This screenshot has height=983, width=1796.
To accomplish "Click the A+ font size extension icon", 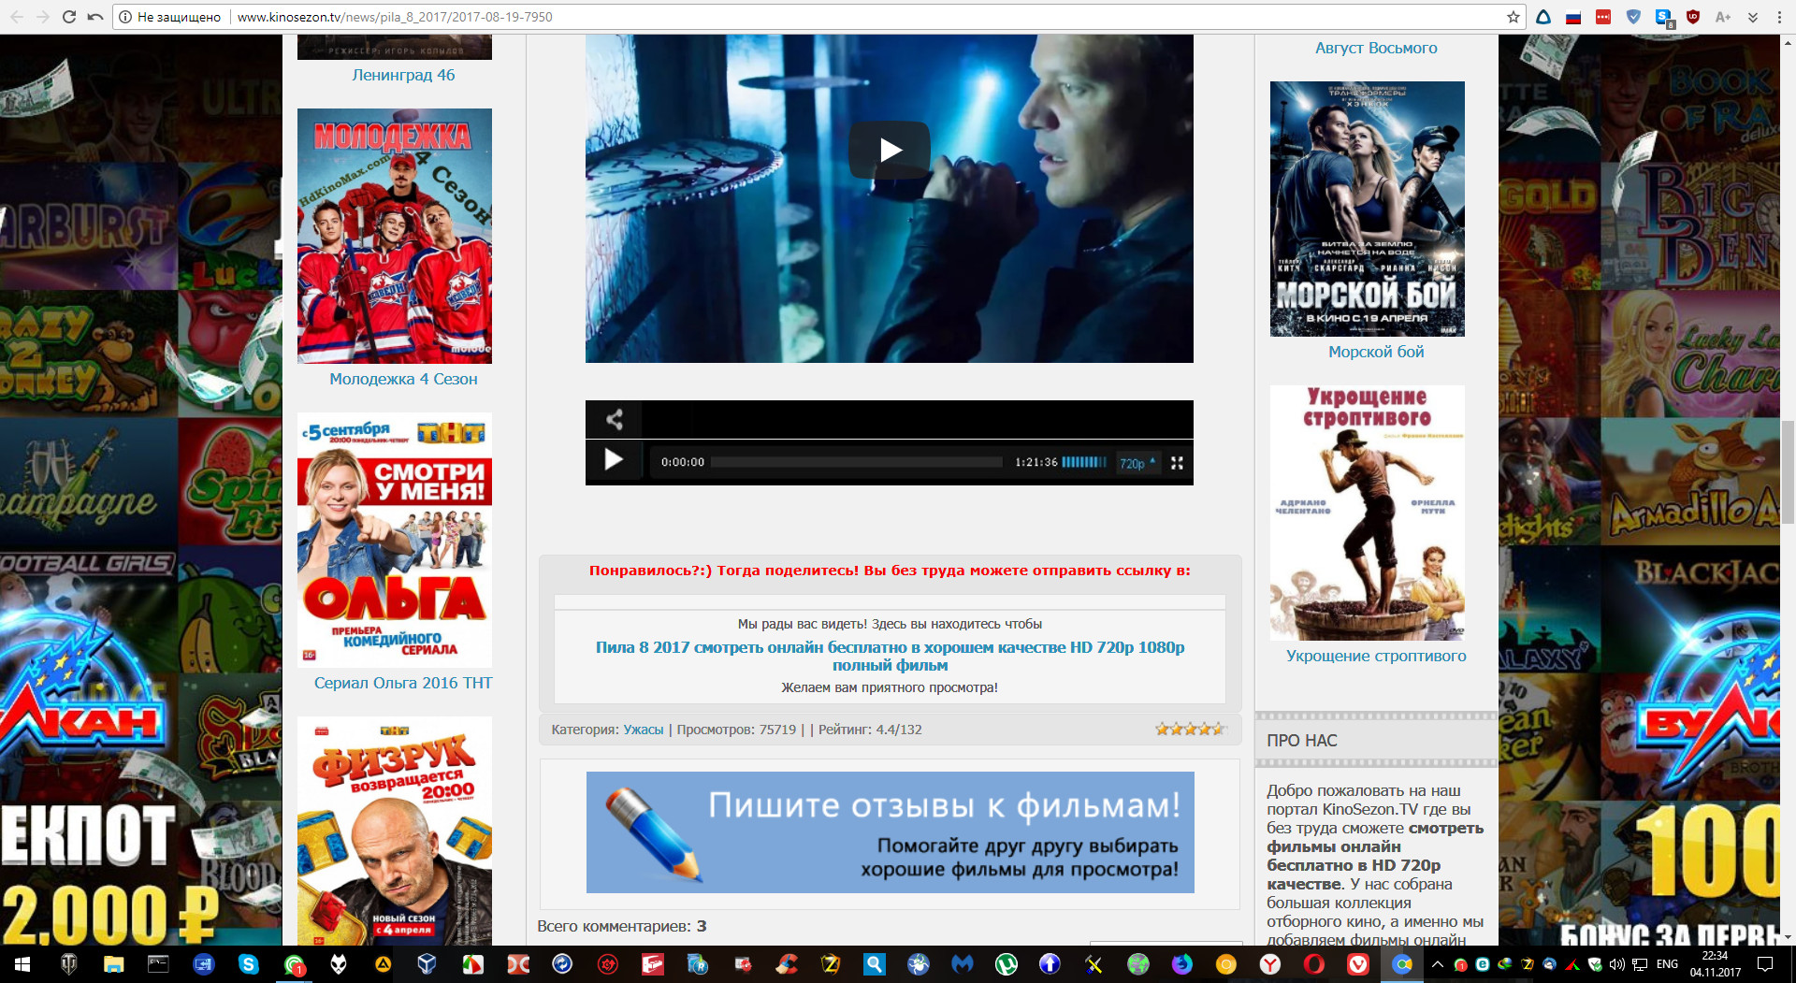I will (1723, 17).
